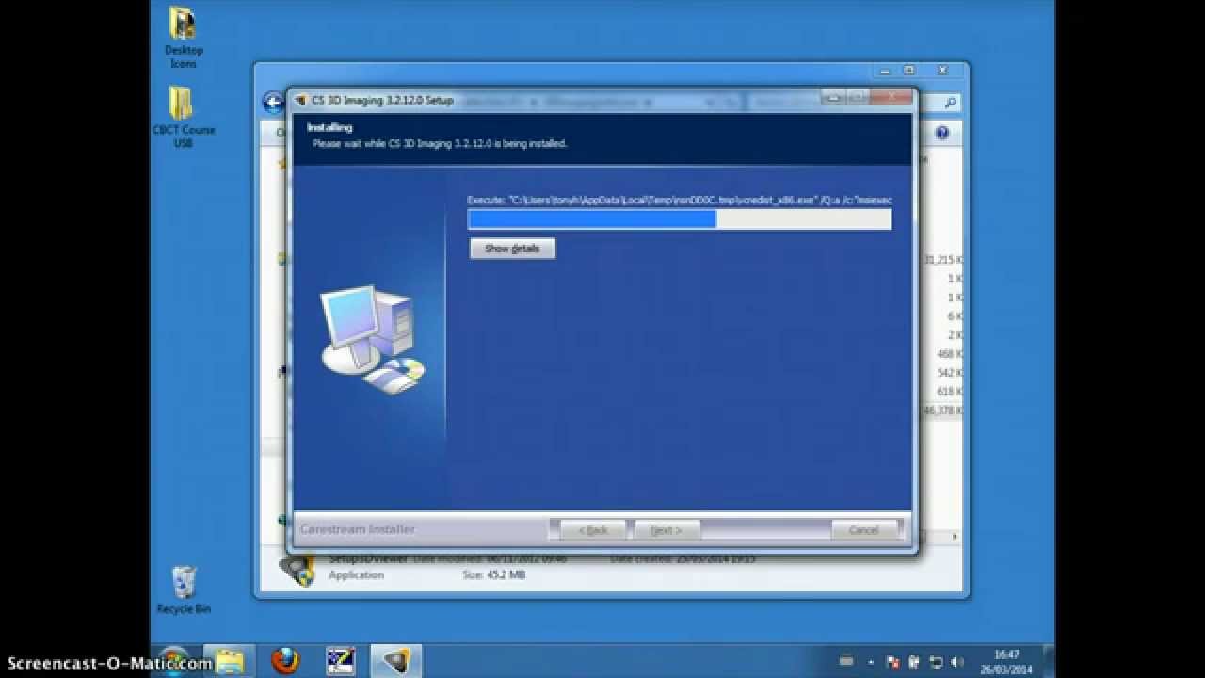This screenshot has height=678, width=1205.
Task: Click the disabled Next button
Action: point(667,530)
